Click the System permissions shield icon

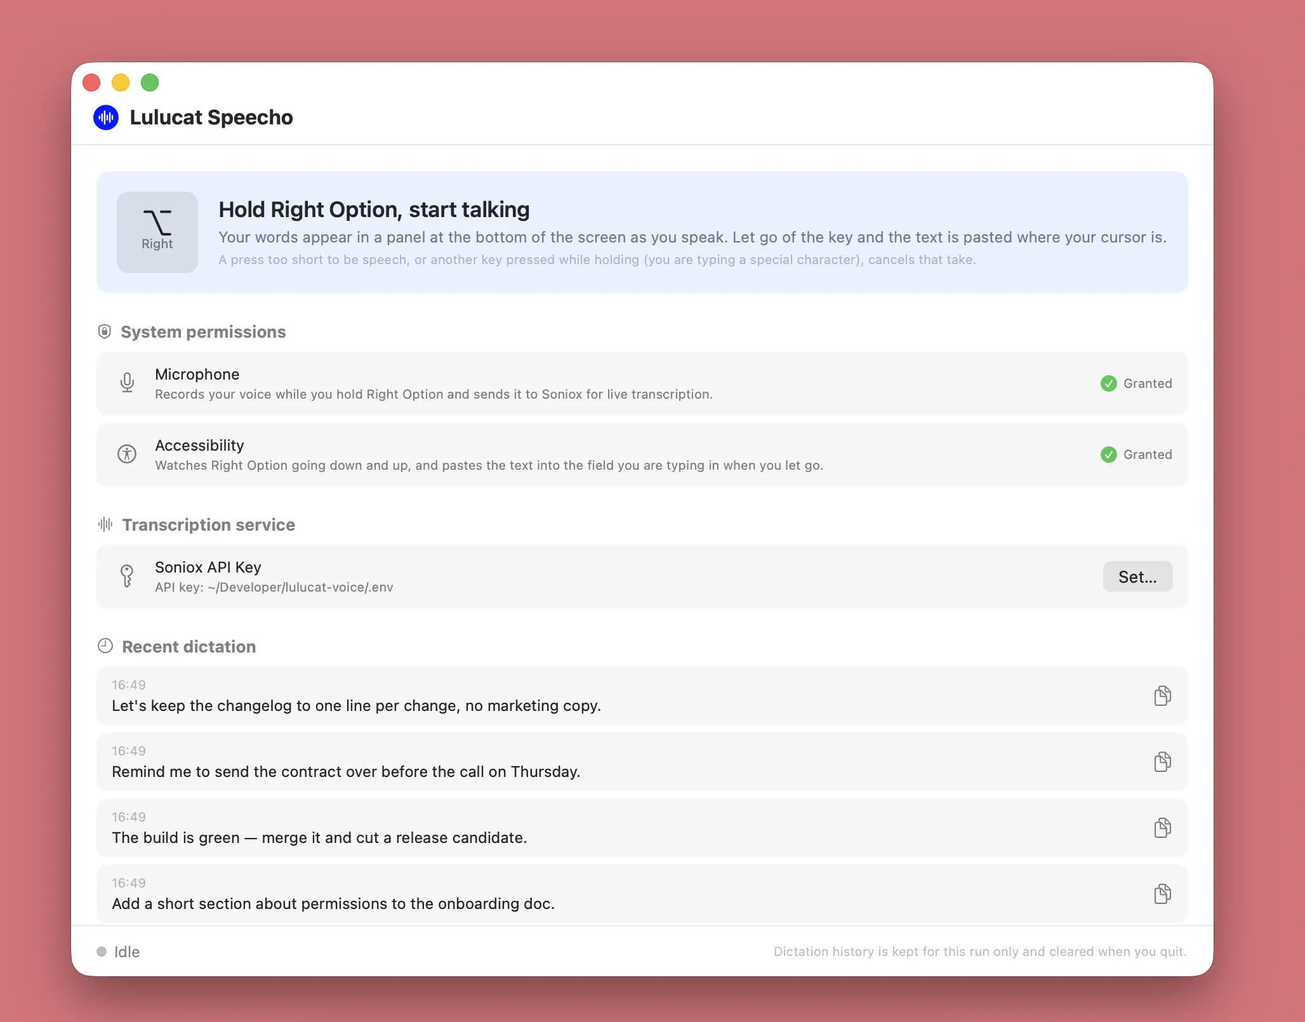tap(105, 331)
